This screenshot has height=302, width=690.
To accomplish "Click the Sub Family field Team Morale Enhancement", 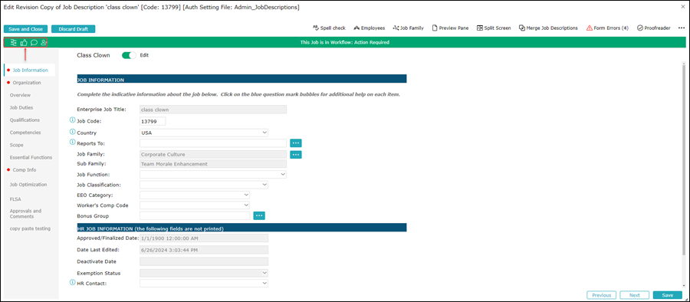I will point(213,164).
